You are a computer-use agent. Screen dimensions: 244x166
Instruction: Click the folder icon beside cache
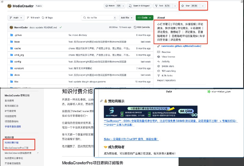point(12,48)
